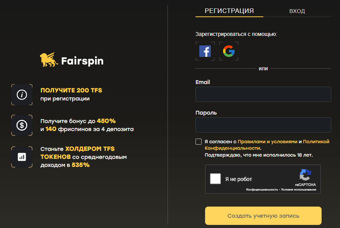Viewport: 340px width, 228px height.
Task: Click the dollar icon beside the deposit bonus
Action: [22, 125]
